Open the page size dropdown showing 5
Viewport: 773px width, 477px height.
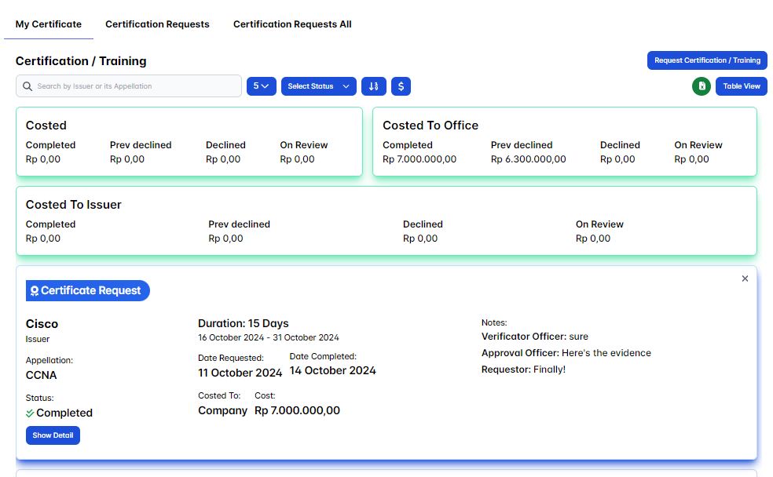(x=261, y=86)
